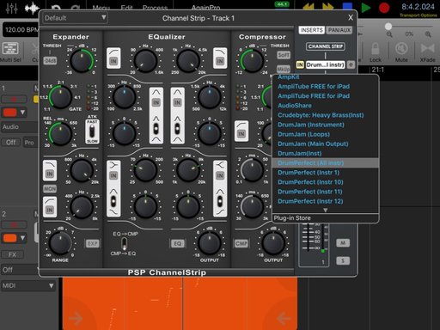Viewport: 440px width, 330px height.
Task: Click expander MON monitor button
Action: 50,189
